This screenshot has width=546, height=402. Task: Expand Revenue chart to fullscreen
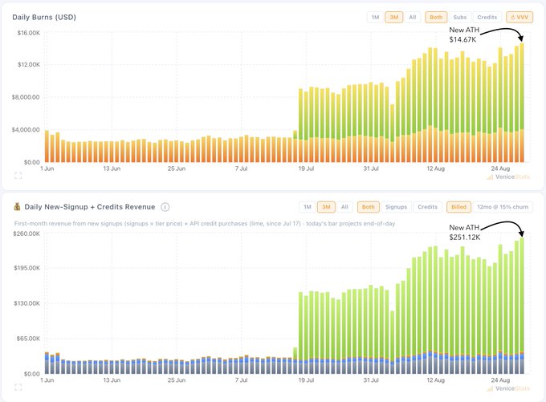(x=18, y=387)
